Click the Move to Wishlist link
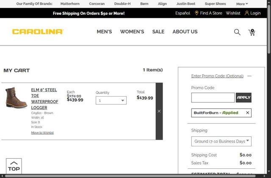Screen dimensions: 271x178 (x=42, y=133)
